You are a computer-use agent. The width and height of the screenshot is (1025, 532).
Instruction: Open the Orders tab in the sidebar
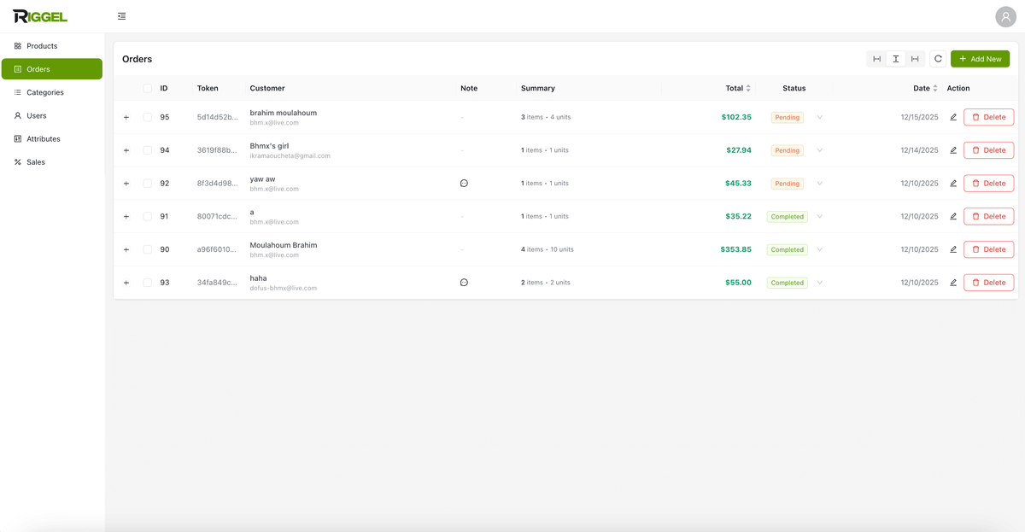pos(38,68)
